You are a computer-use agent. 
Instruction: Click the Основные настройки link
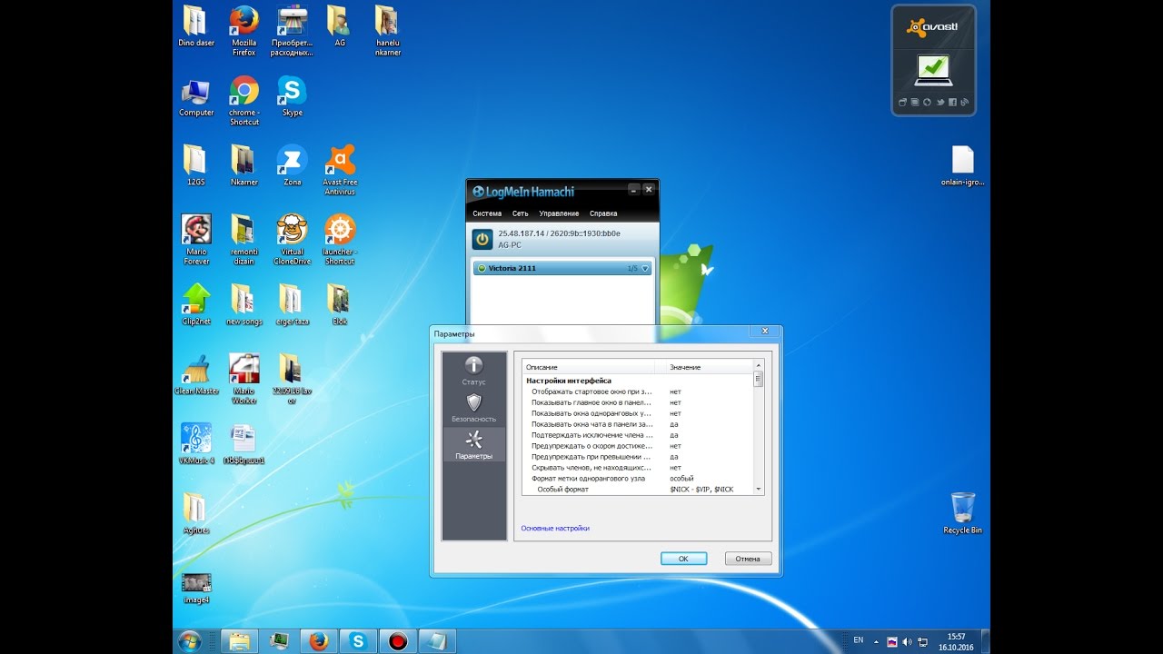tap(555, 528)
